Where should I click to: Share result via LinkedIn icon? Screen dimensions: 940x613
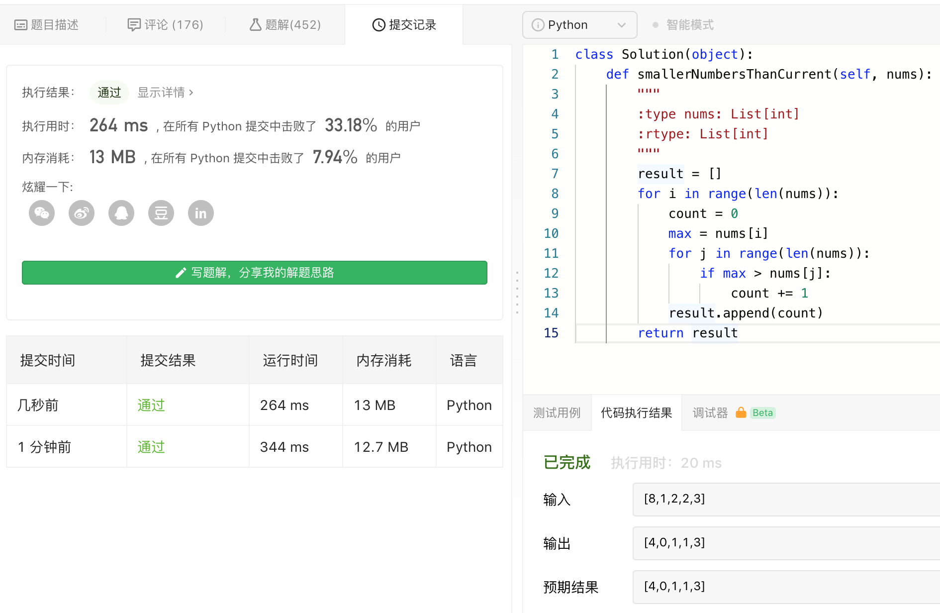[x=201, y=213]
